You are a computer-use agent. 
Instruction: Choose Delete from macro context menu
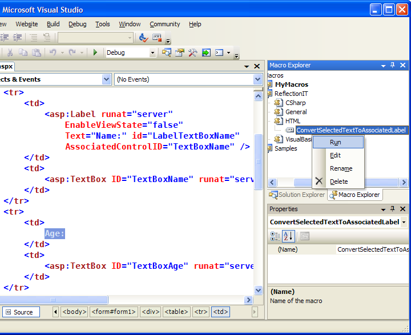coord(338,181)
